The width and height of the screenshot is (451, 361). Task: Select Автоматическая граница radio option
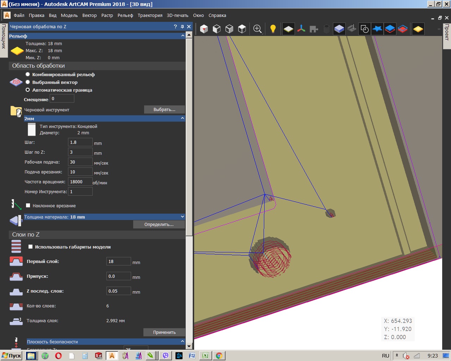[x=27, y=90]
